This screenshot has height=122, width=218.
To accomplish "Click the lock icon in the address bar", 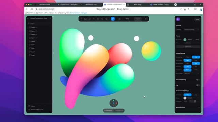I will [x=37, y=9].
